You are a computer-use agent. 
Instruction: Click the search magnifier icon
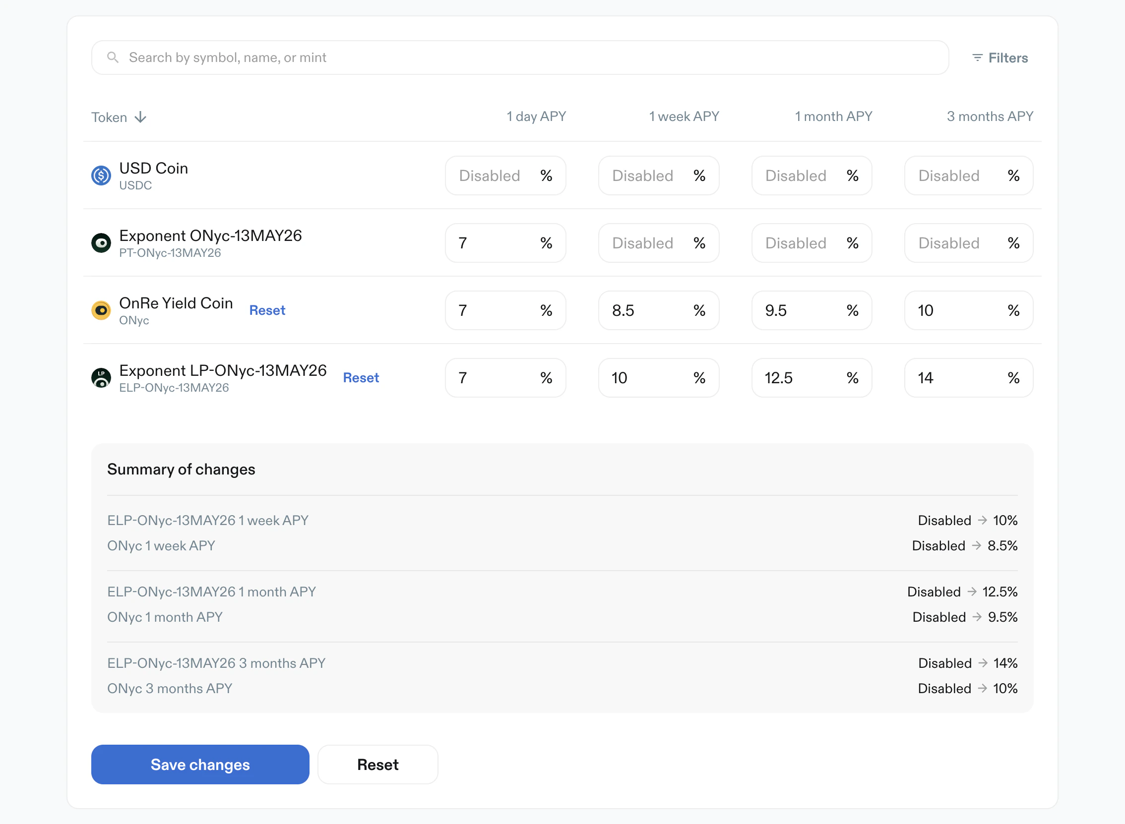point(113,58)
